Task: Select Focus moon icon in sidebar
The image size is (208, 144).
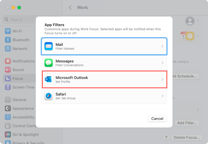Action: point(8,78)
